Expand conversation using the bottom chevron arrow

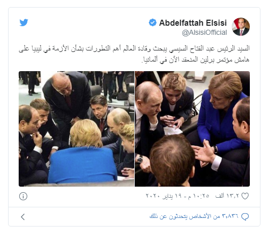[x=23, y=217]
